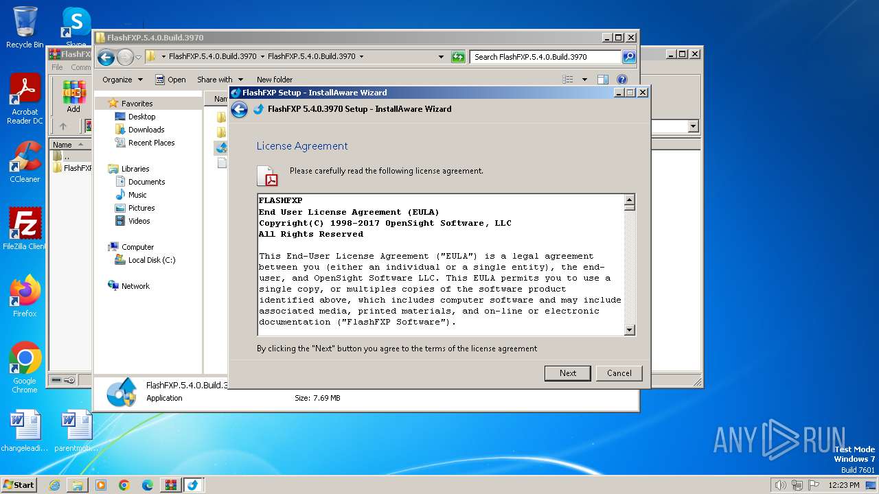Open the Firefox desktop icon
The image size is (879, 494).
[25, 296]
